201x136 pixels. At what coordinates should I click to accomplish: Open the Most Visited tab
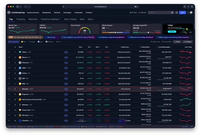pyautogui.click(x=70, y=19)
